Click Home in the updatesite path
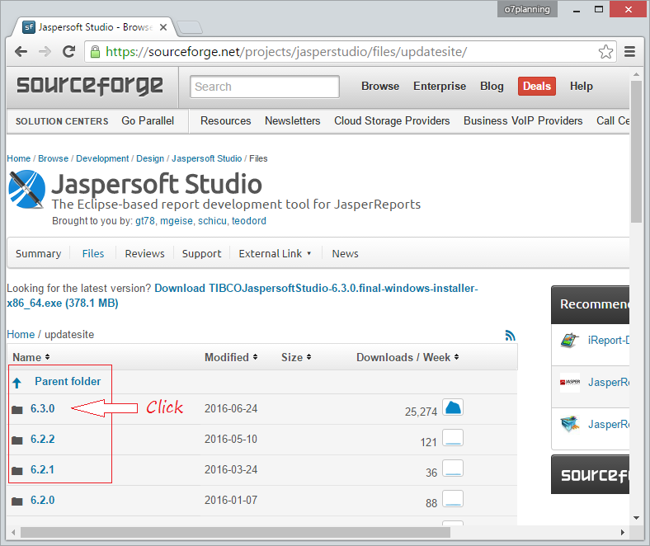Screen dimensions: 650x546 point(21,335)
